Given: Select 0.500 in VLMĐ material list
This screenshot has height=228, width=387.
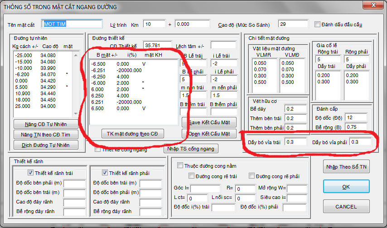Looking at the screenshot, I should (x=292, y=82).
